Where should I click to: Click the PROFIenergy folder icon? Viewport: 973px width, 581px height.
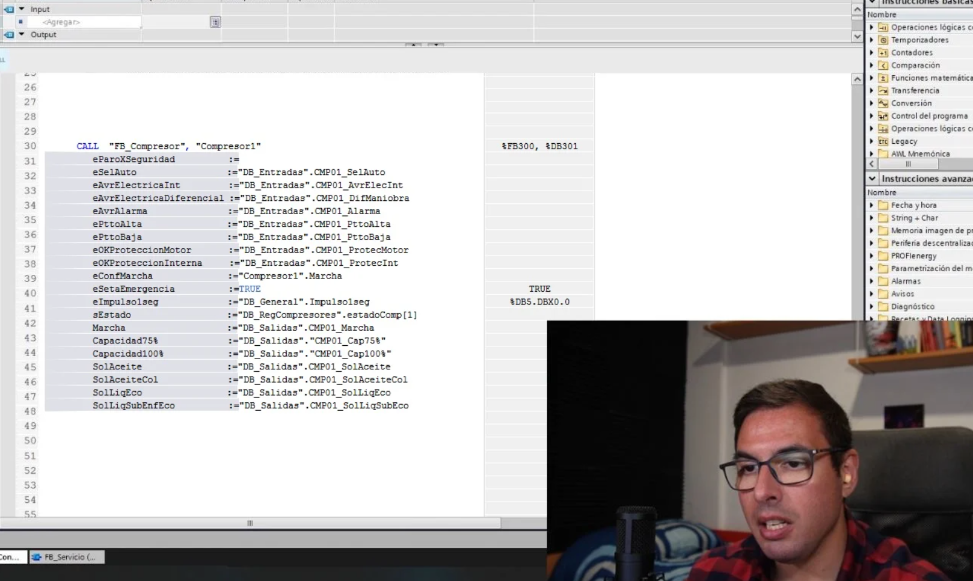coord(883,256)
